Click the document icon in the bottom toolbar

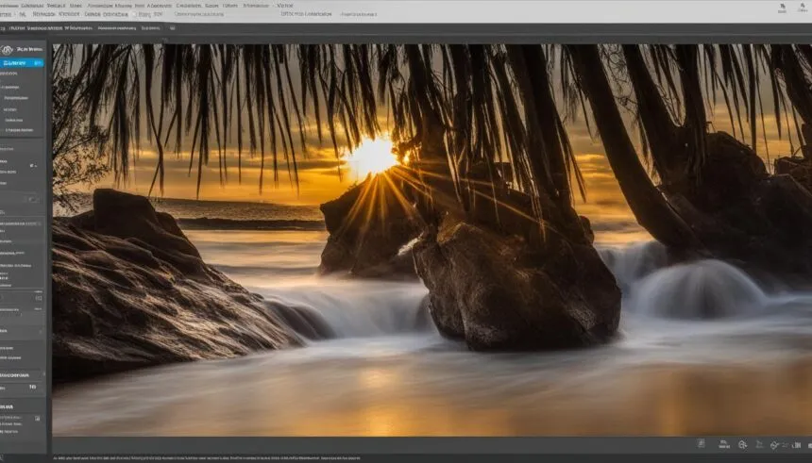[x=702, y=443]
